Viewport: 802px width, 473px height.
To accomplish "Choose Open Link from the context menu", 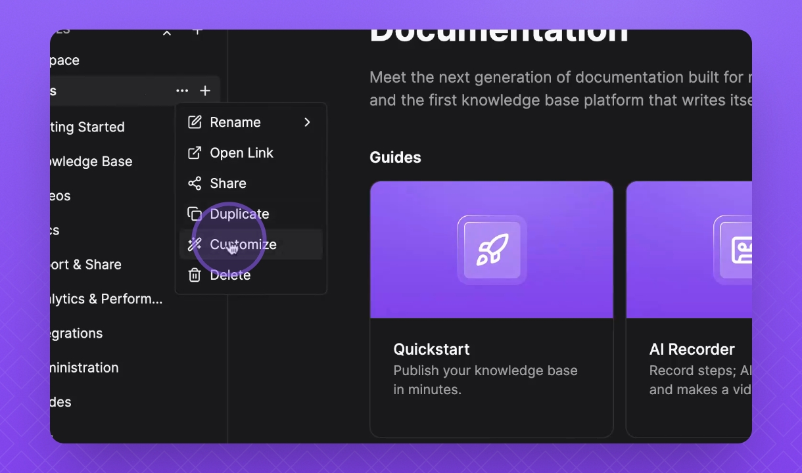I will (251, 152).
